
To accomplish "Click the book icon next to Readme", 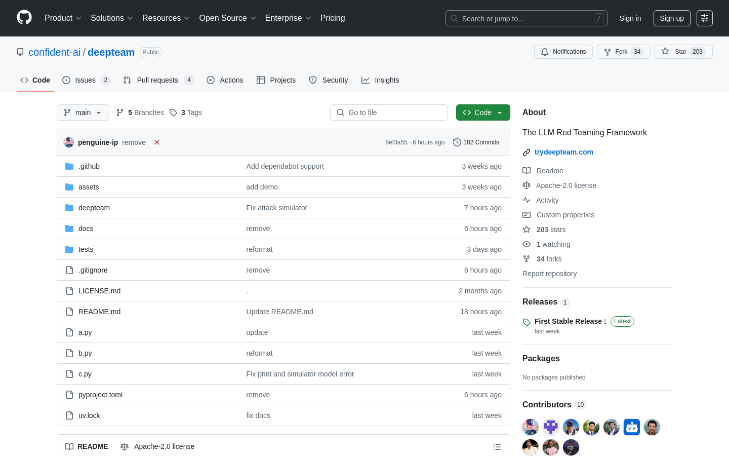I will (x=526, y=171).
